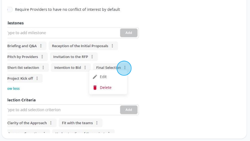250x141 pixels.
Task: Toggle the no conflict of interest switch
Action: point(10,9)
